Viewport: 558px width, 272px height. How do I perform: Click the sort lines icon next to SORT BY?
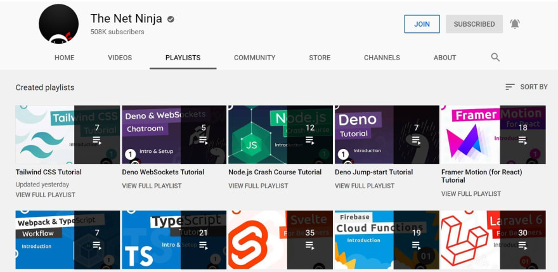(510, 87)
